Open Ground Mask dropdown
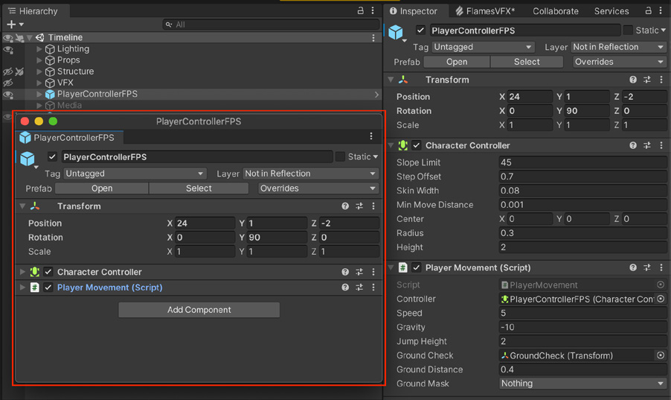 pyautogui.click(x=582, y=384)
